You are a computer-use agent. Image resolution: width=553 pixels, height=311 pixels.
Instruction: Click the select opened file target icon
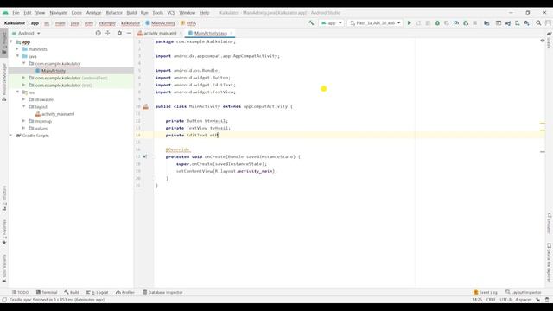point(98,33)
